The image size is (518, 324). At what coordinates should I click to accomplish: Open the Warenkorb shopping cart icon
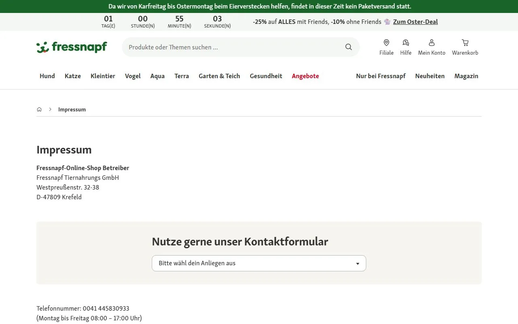pos(465,43)
